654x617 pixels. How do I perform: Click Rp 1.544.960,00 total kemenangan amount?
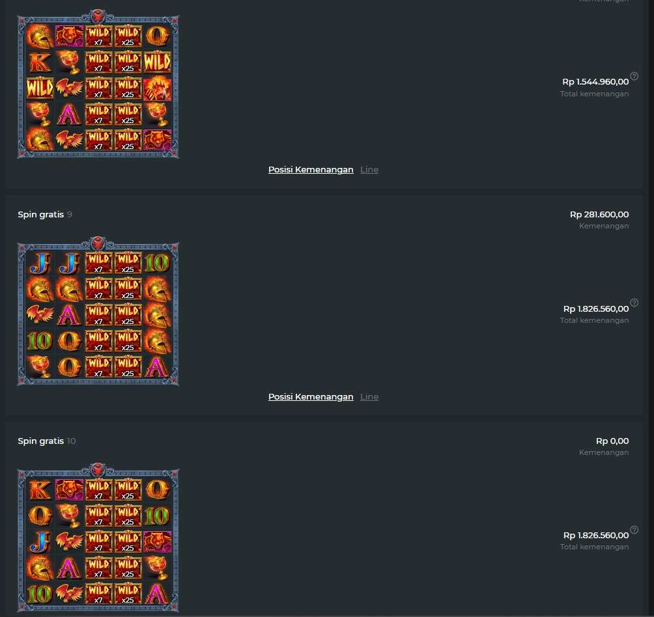(x=595, y=81)
